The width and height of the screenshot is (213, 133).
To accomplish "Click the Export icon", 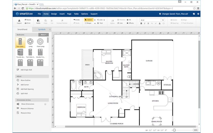I will click(x=19, y=22).
